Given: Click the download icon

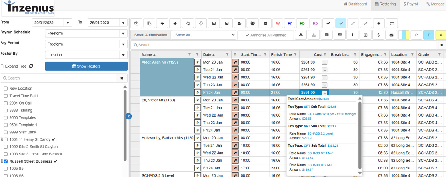Looking at the screenshot, I should 301,35.
